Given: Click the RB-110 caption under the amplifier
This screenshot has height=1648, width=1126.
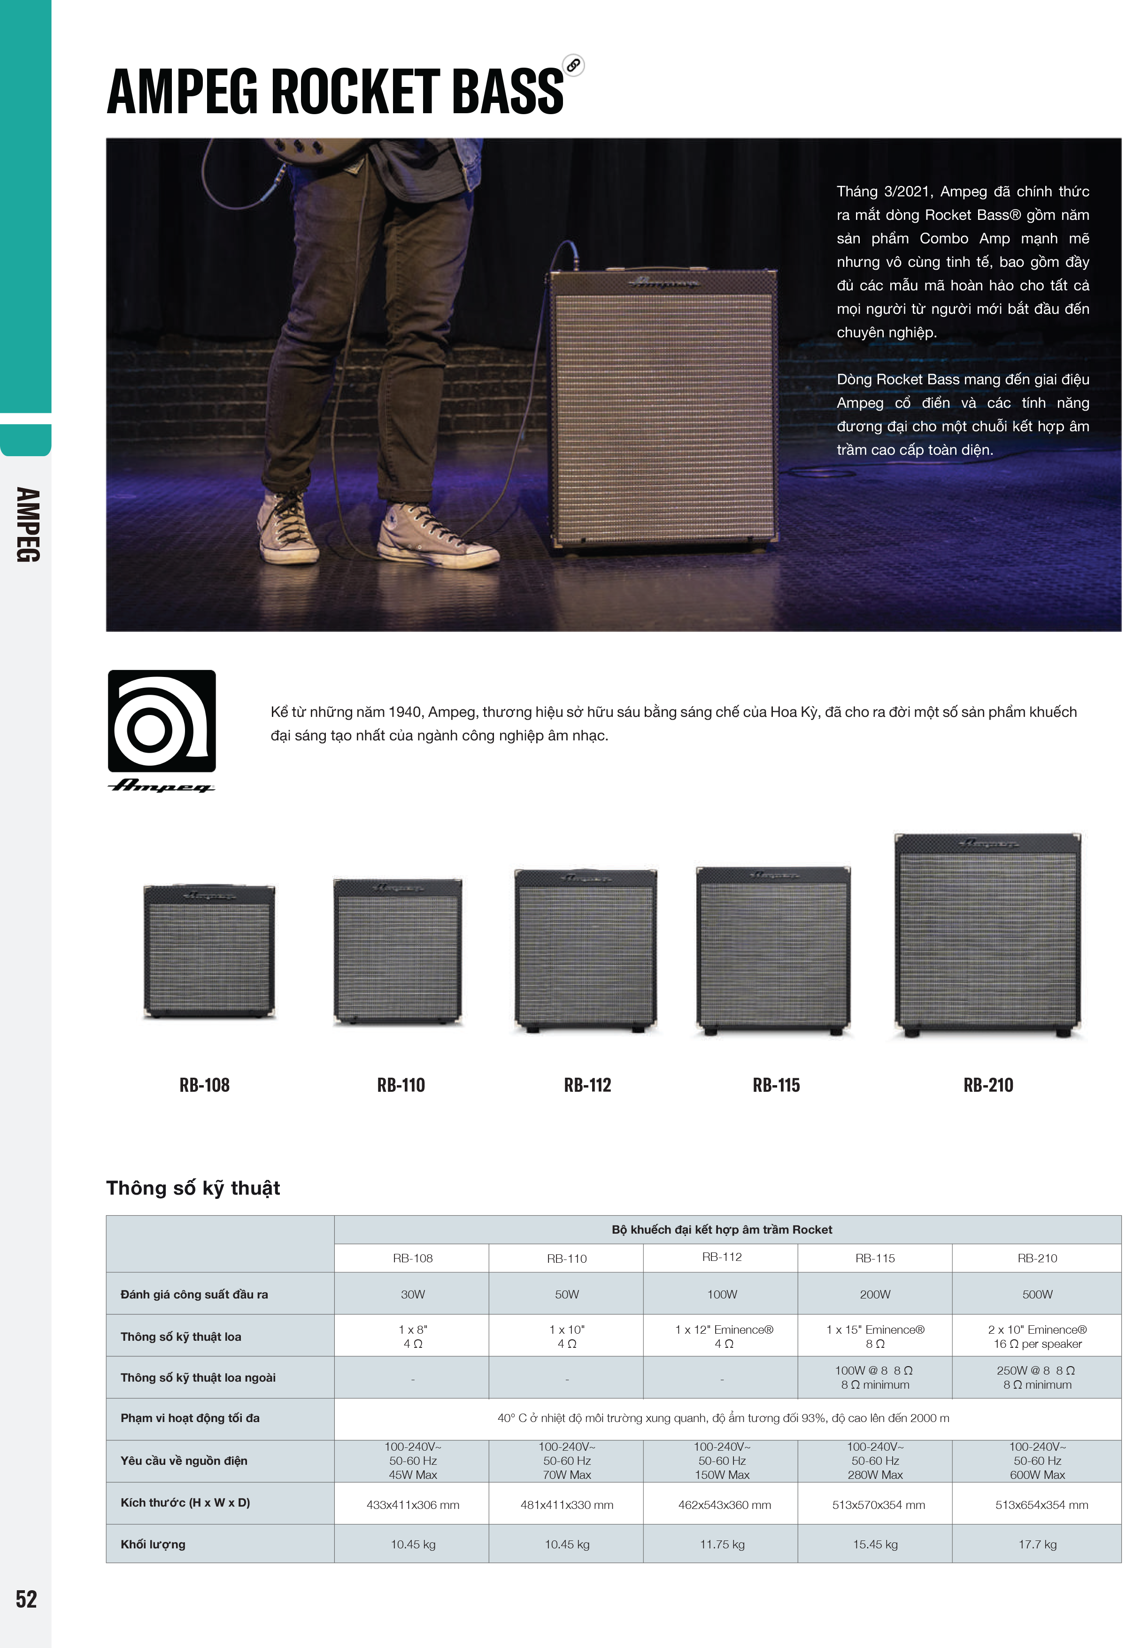Looking at the screenshot, I should coord(401,1085).
